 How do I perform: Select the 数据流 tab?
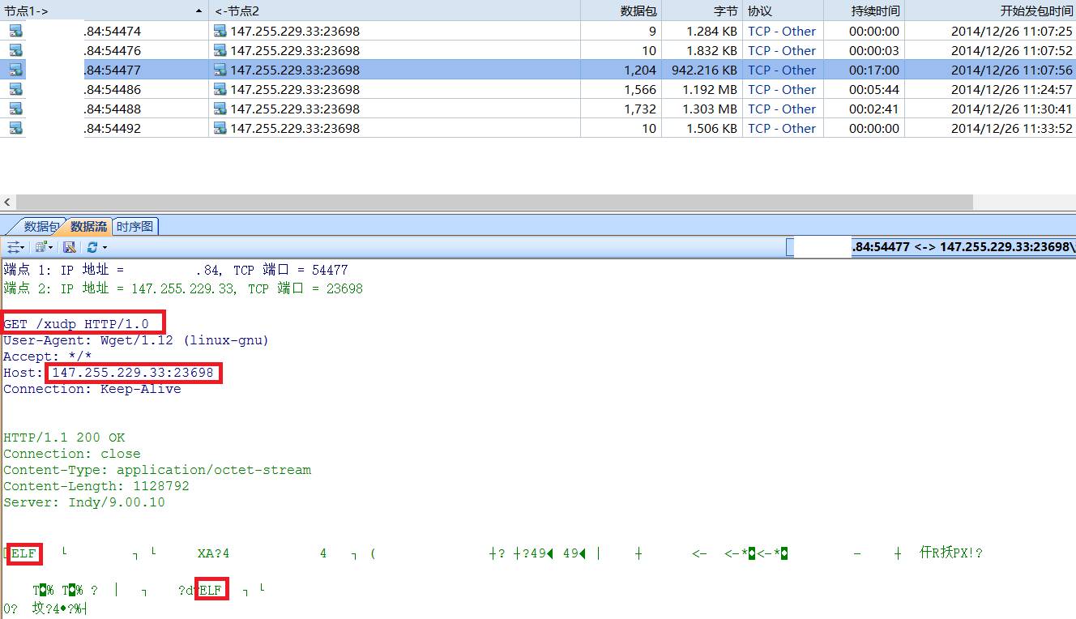tap(88, 227)
